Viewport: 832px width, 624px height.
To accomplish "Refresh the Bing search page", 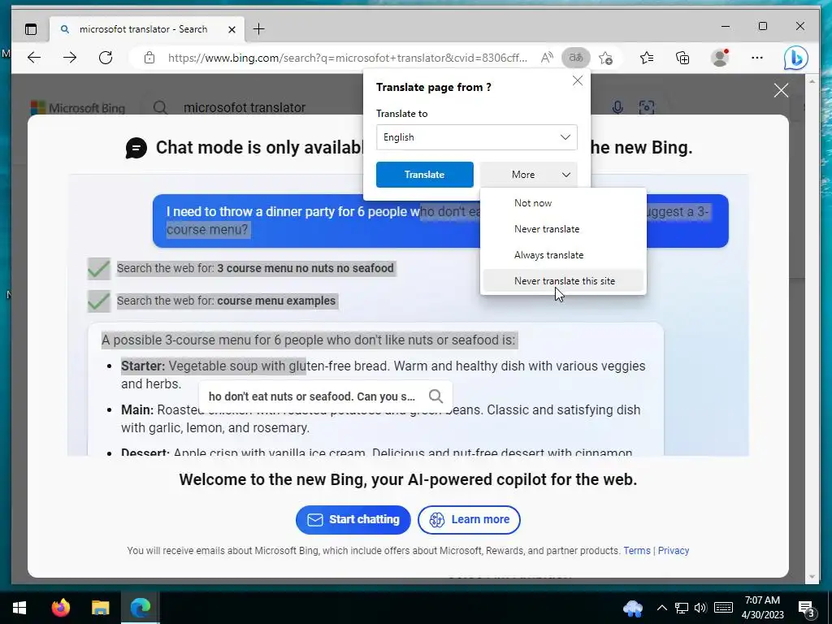I will (106, 58).
